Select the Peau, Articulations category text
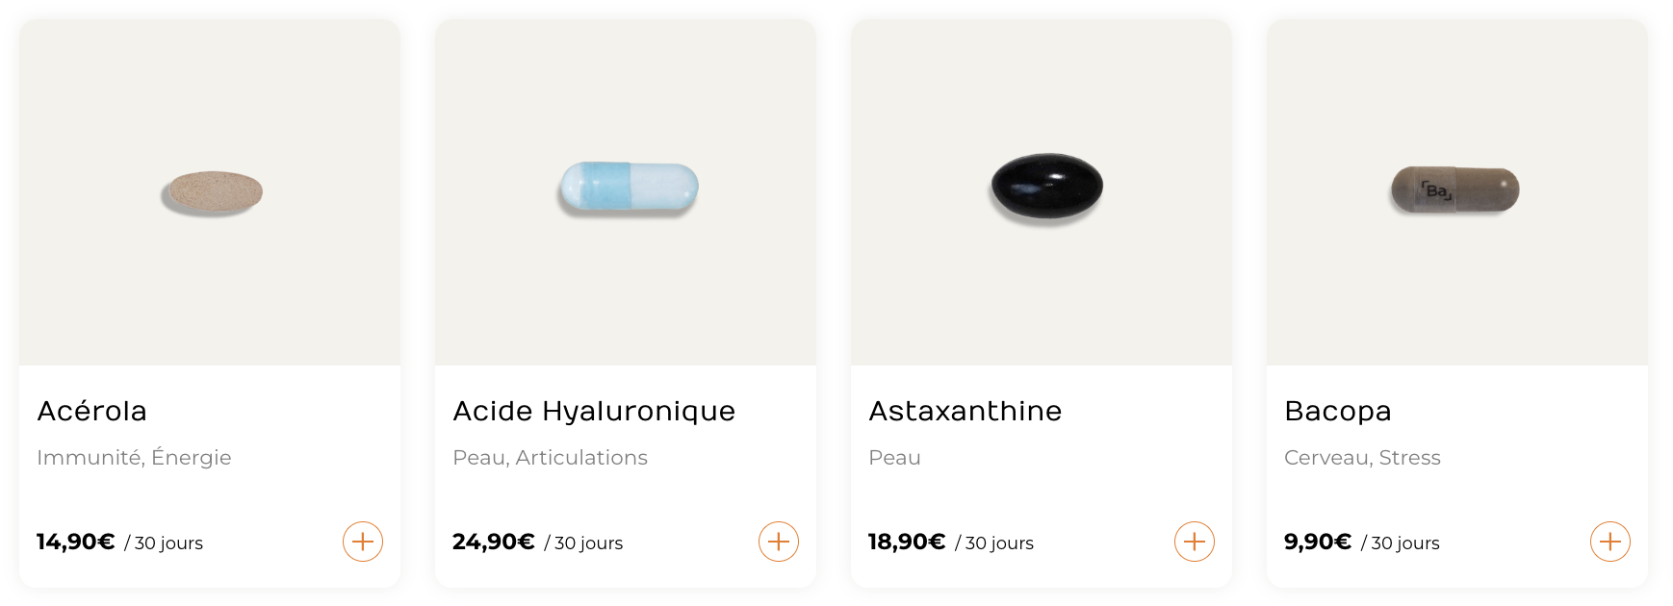Viewport: 1673px width, 606px height. coord(550,458)
